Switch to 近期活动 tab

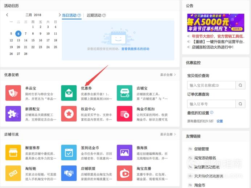coord(94,15)
